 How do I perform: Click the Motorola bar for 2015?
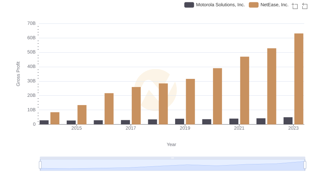[x=71, y=122]
